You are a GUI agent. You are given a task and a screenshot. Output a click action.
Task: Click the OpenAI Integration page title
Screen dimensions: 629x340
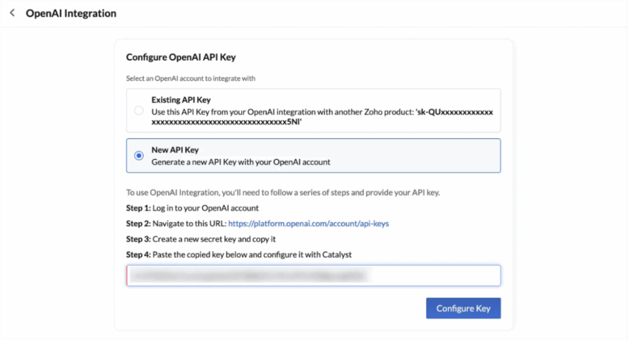tap(71, 13)
